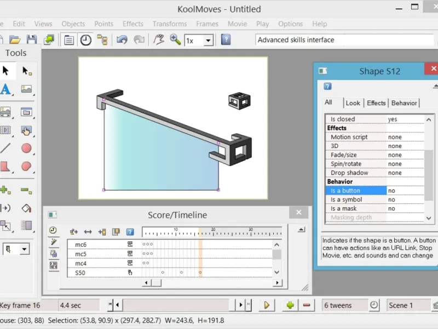This screenshot has width=438, height=329.
Task: Click the delete points minus tool
Action: tap(26, 191)
